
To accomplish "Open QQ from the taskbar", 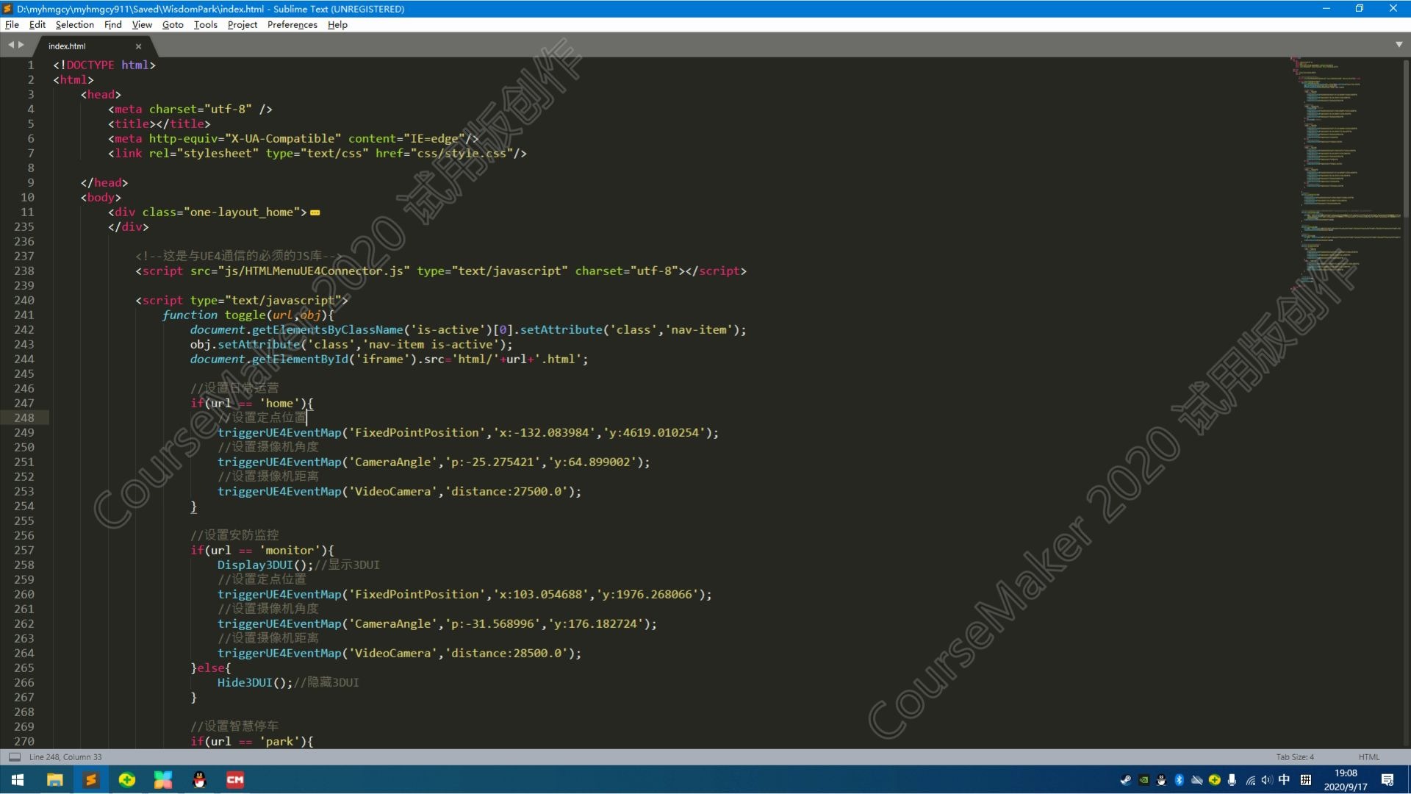I will (199, 779).
